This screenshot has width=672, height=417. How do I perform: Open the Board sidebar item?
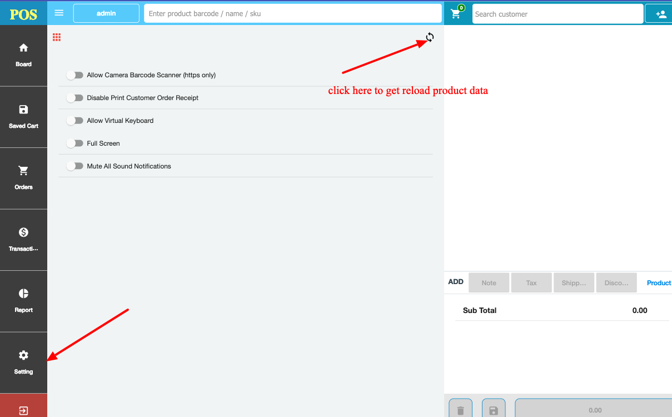pyautogui.click(x=23, y=55)
